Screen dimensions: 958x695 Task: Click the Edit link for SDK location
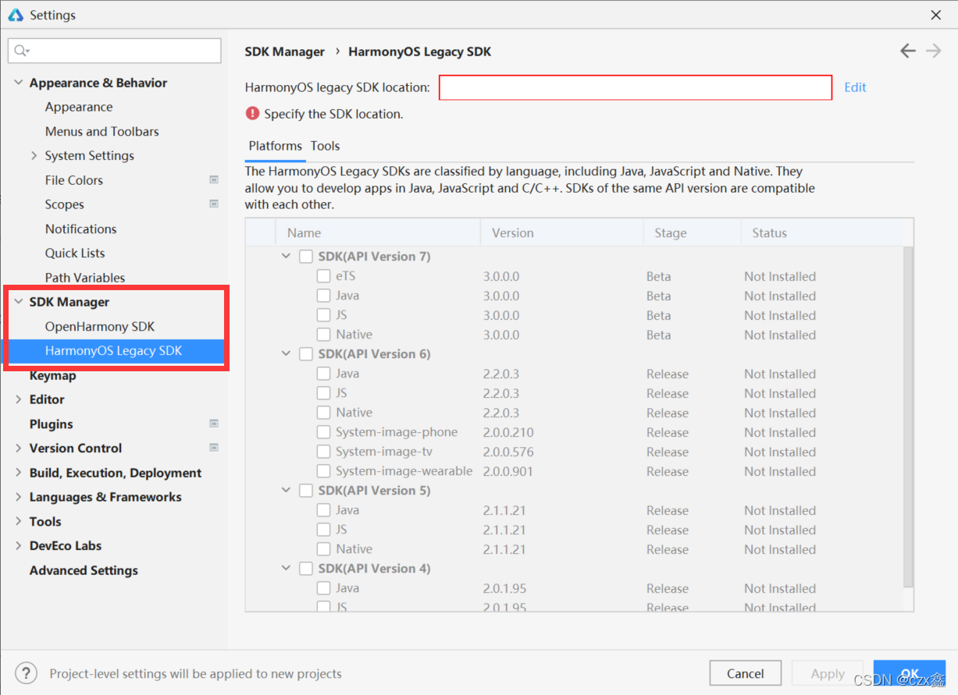tap(855, 87)
